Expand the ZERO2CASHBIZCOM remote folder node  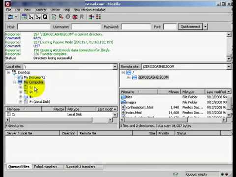pos(129,77)
